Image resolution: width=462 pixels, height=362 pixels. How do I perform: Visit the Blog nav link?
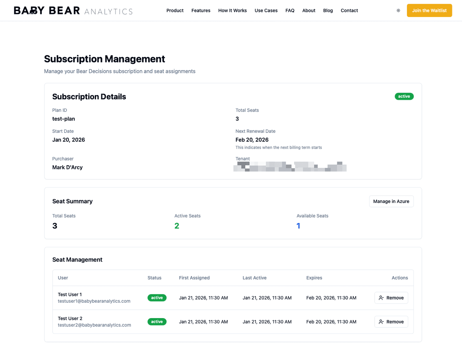coord(328,10)
